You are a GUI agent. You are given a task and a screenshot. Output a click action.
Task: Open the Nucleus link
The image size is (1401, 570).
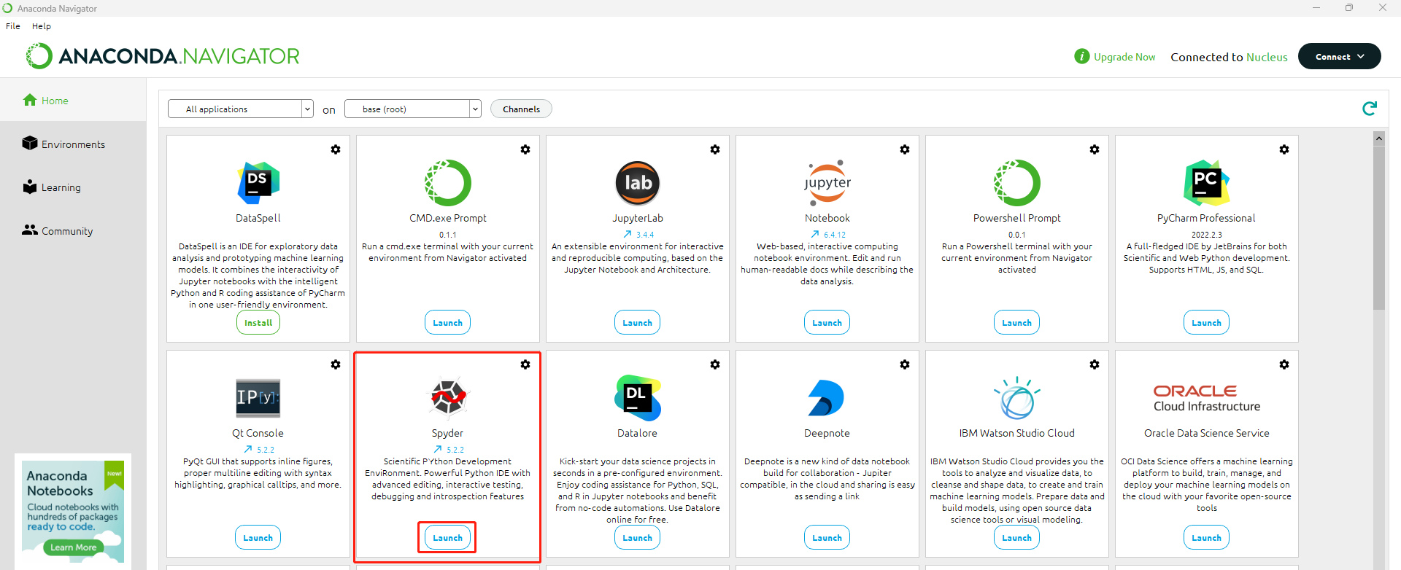[1267, 57]
